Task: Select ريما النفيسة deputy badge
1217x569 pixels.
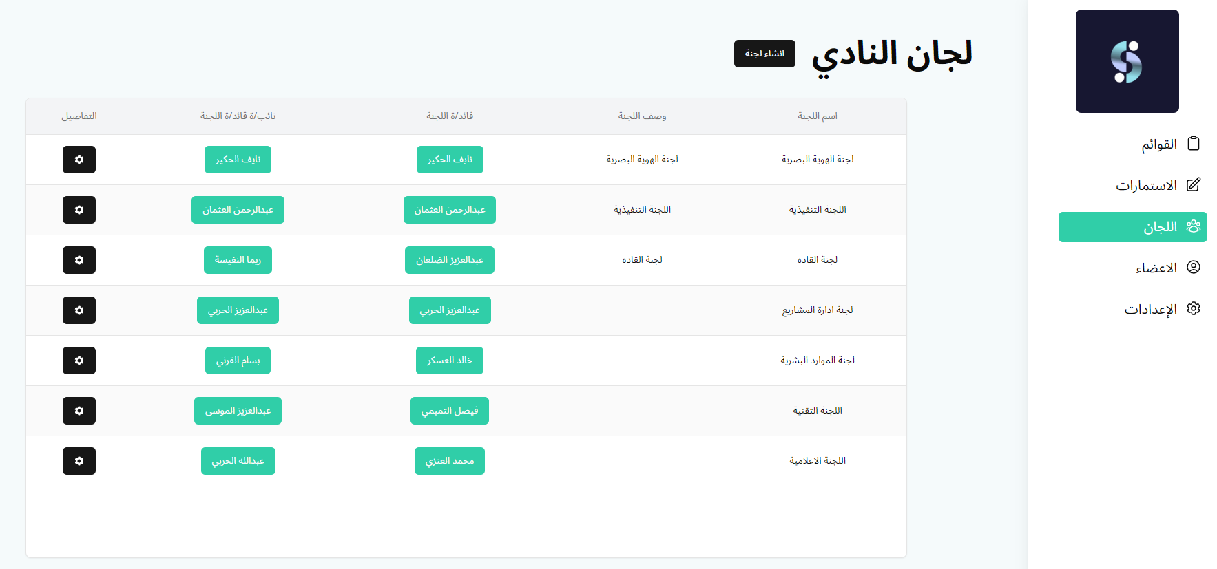Action: [238, 260]
